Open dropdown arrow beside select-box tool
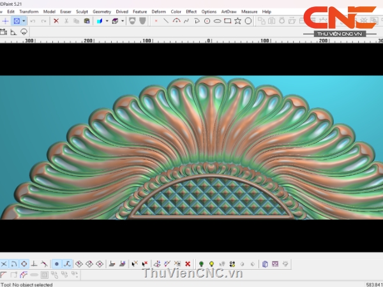The height and width of the screenshot is (287, 383). (x=24, y=21)
